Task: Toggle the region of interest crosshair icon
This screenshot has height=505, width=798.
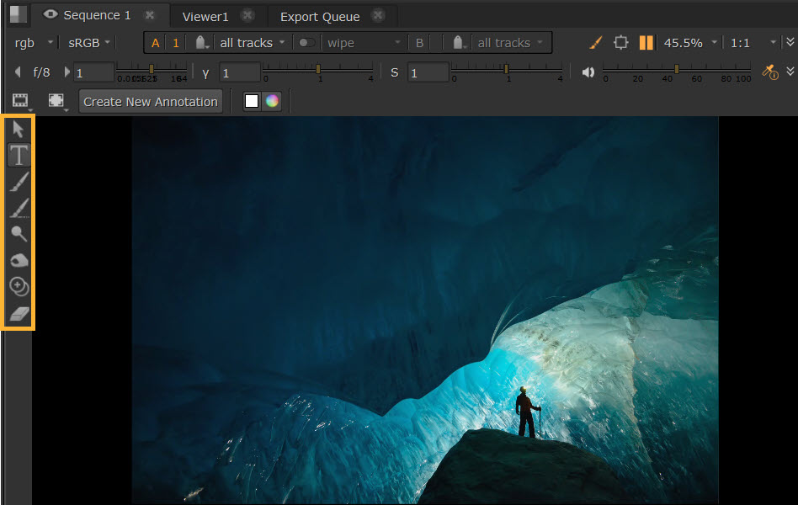Action: click(x=621, y=43)
